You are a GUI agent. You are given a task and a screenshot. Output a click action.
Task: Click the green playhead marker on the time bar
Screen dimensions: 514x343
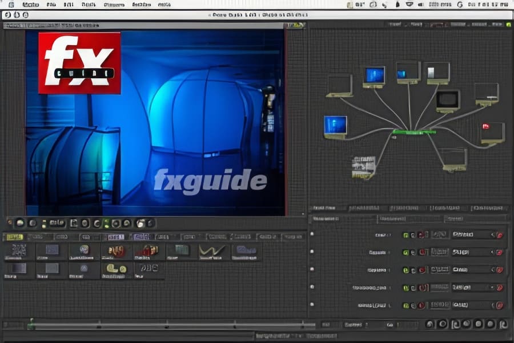31,324
